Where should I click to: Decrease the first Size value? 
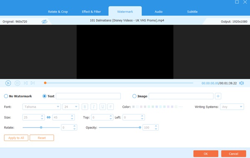coord(42,118)
